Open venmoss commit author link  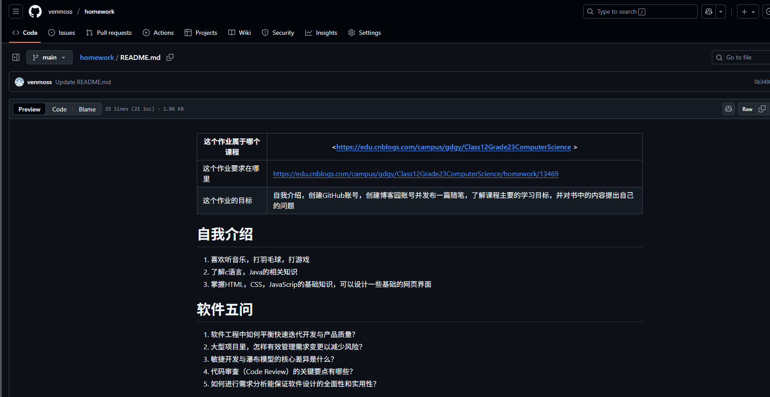pos(40,82)
